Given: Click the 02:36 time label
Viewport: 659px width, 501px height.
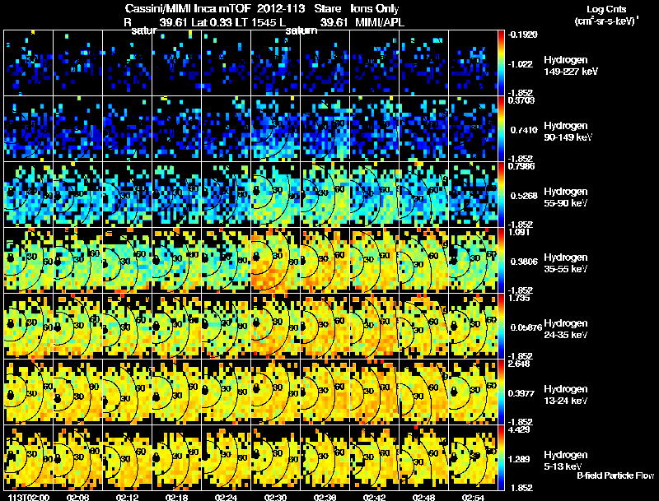Looking at the screenshot, I should (325, 497).
